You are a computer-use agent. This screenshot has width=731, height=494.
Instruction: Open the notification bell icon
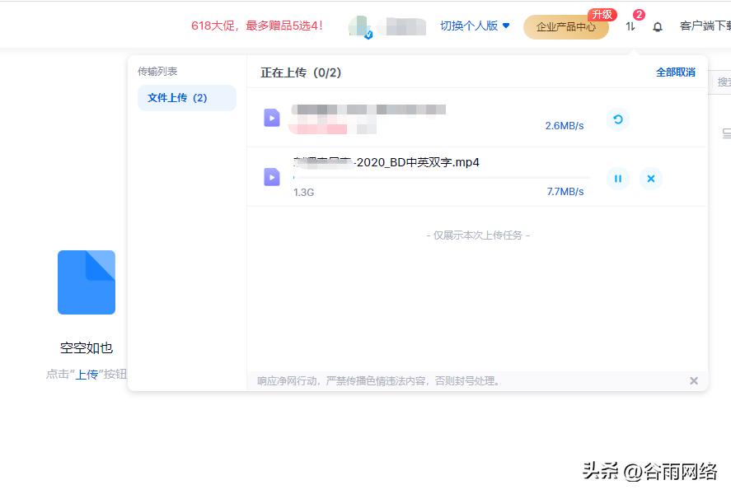point(657,26)
